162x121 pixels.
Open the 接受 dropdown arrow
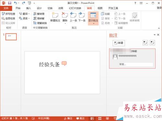click(112, 18)
